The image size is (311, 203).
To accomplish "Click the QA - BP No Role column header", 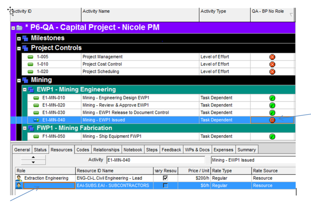I will pyautogui.click(x=268, y=11).
